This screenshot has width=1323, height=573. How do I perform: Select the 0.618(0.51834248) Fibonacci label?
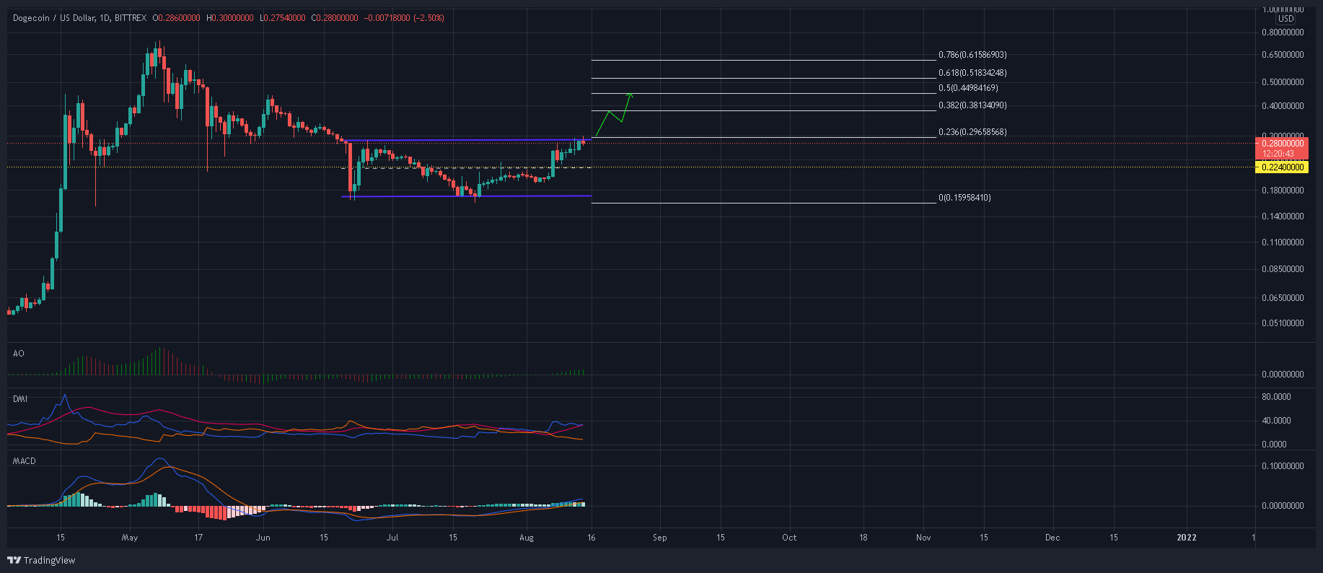coord(972,73)
